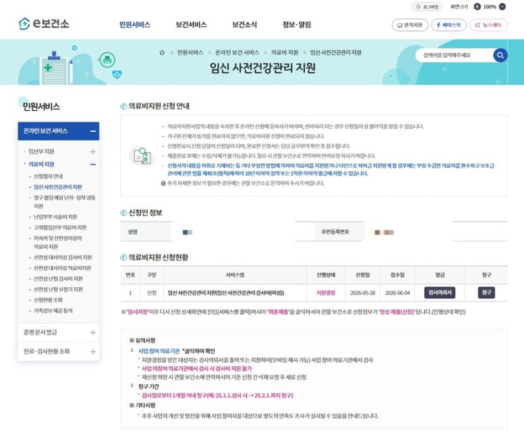Click the search magnifier button
Screen dimensions: 524x436
coord(500,55)
